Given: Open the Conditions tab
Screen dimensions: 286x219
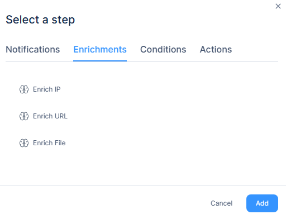Looking at the screenshot, I should [163, 50].
